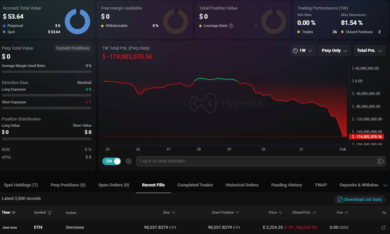Click the Leverage Ratio help icon
The image size is (390, 234).
pos(231,26)
